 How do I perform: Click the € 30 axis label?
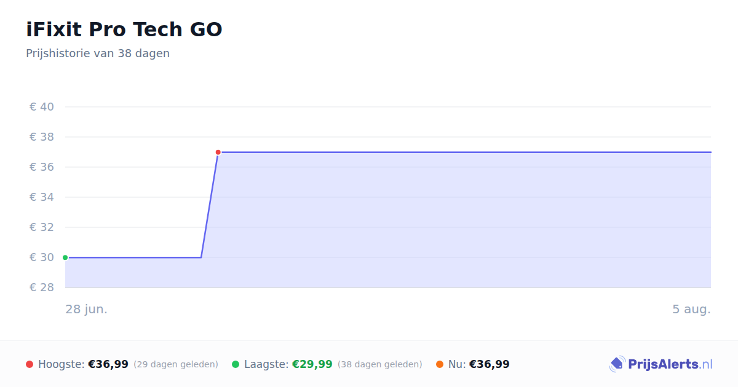pyautogui.click(x=42, y=257)
